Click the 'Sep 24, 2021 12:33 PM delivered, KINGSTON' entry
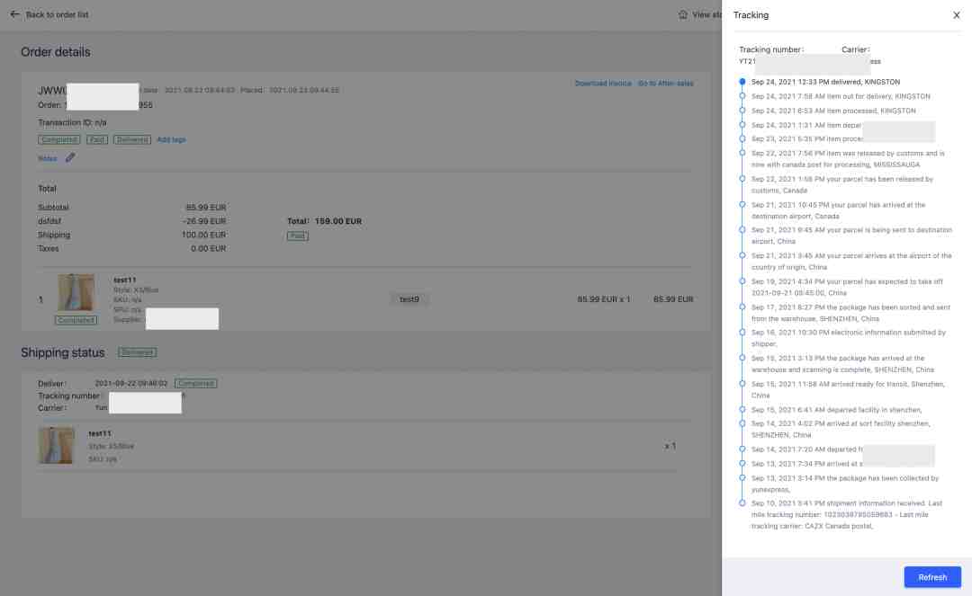The image size is (972, 596). 825,82
